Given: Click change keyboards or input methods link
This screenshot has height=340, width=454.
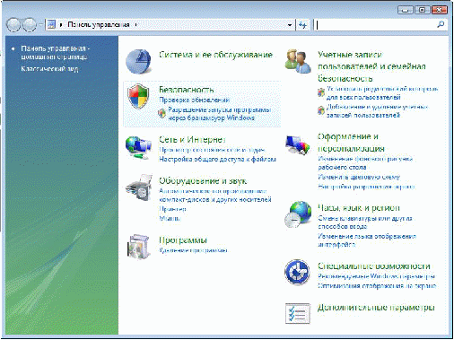Looking at the screenshot, I should tap(365, 222).
